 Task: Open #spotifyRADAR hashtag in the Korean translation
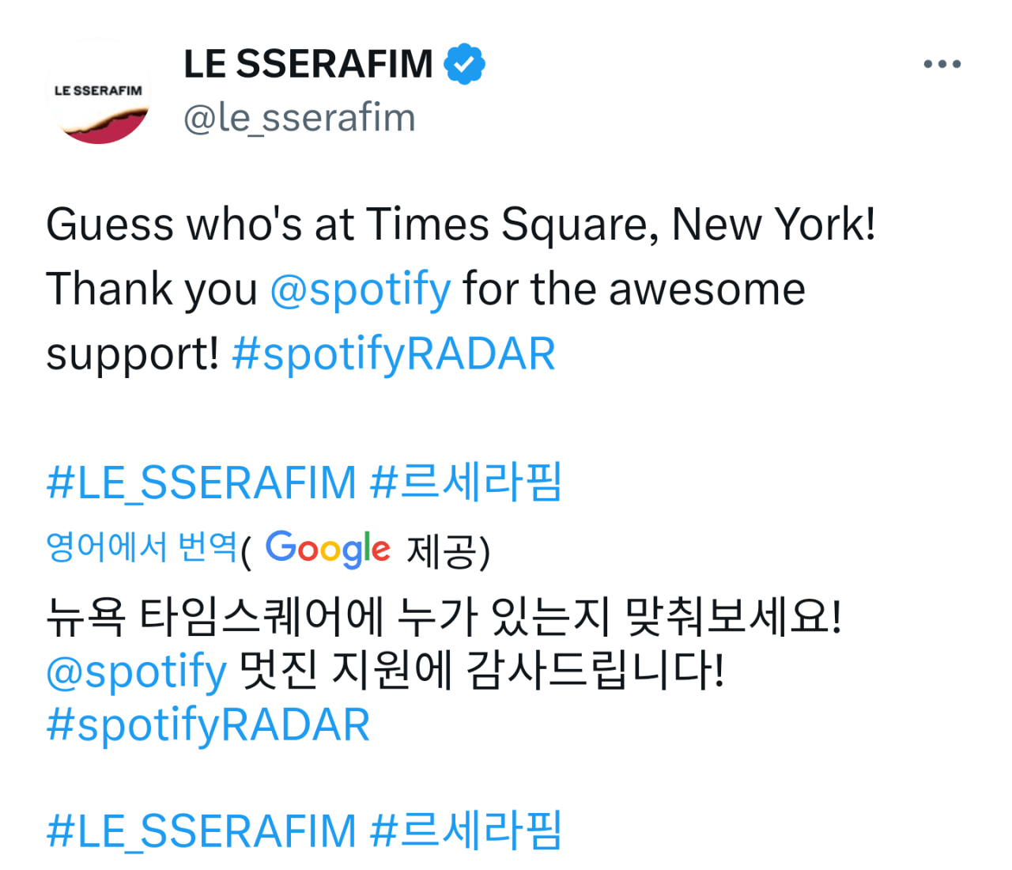[x=208, y=725]
